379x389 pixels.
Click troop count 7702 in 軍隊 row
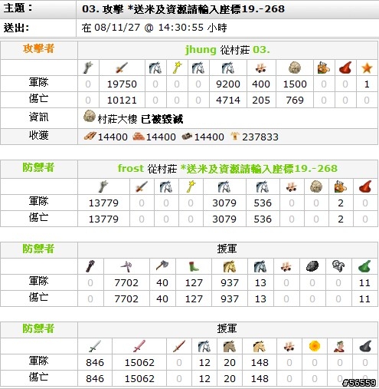pos(126,282)
